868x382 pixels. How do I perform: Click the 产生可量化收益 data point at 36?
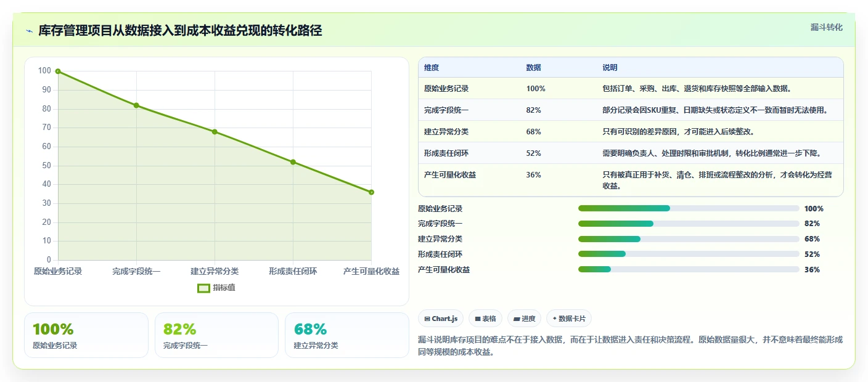pyautogui.click(x=371, y=192)
